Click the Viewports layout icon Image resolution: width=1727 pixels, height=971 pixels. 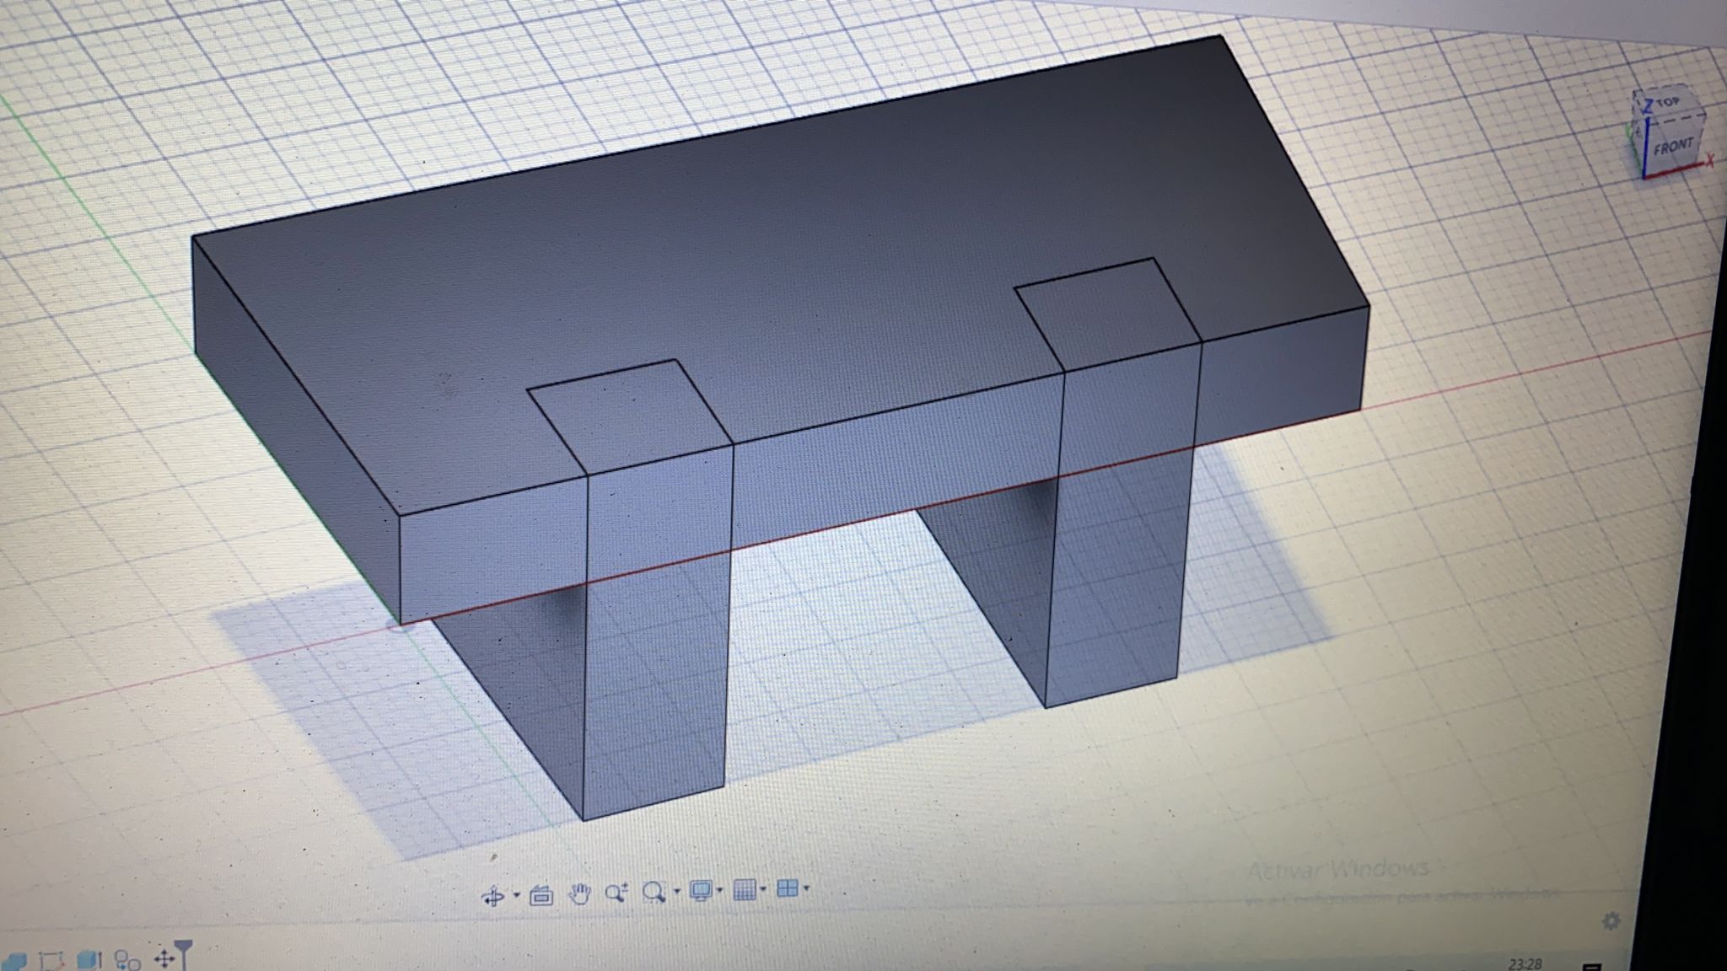point(786,888)
